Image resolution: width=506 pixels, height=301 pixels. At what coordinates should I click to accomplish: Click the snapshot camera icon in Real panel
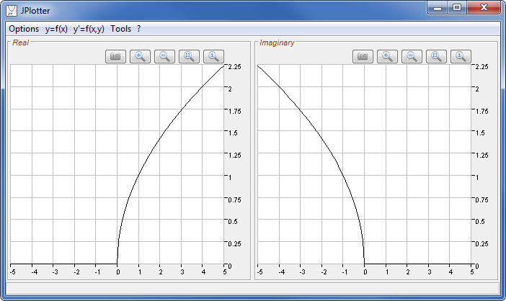116,57
